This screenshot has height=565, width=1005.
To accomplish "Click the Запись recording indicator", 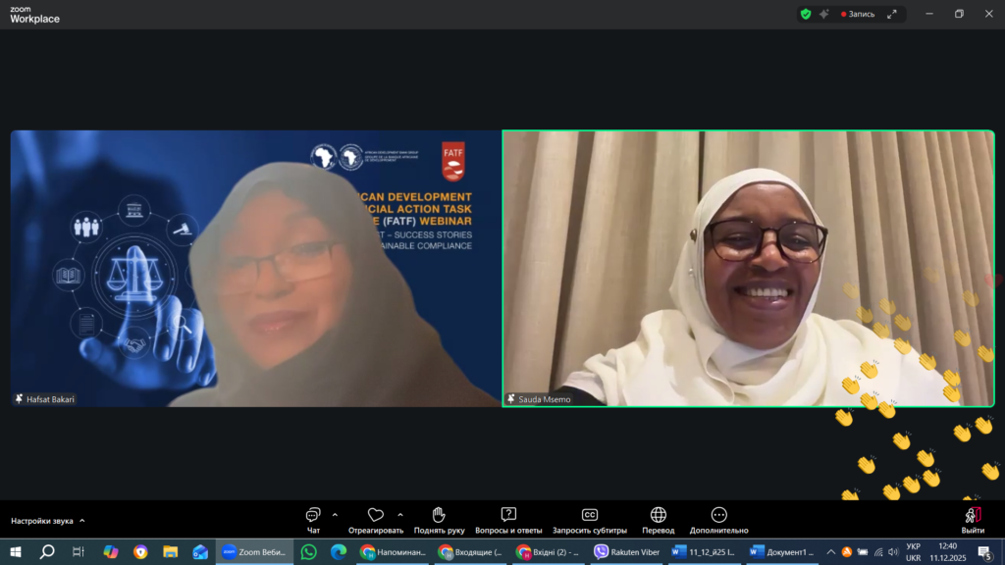I will coord(859,14).
